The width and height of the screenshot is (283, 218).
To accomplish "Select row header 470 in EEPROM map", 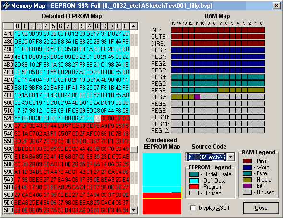I will point(9,34).
